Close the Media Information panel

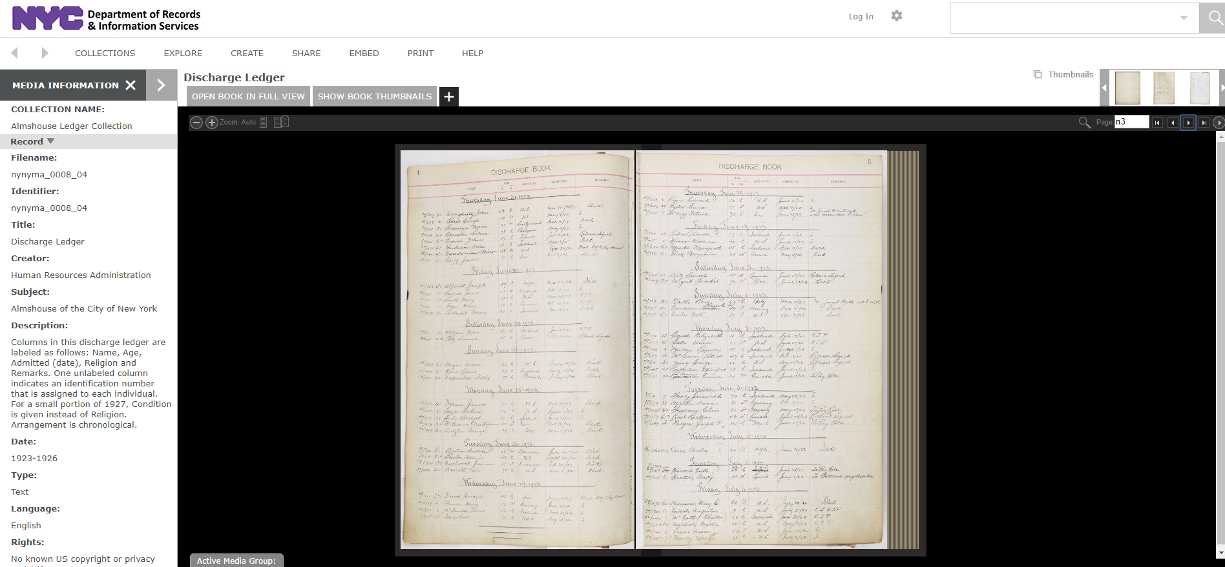[x=131, y=85]
